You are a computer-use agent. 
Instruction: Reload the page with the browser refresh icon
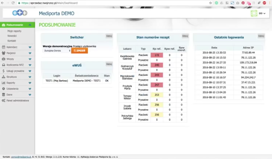click(13, 3)
